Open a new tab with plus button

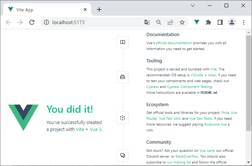coord(99,9)
